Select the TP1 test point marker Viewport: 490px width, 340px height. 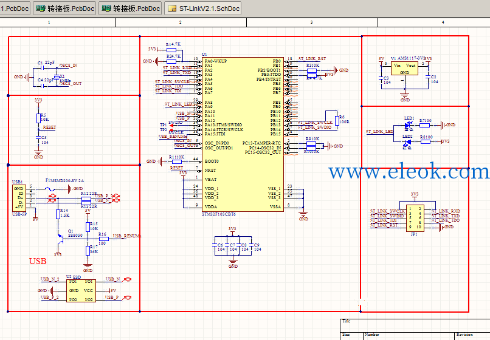coord(171,126)
